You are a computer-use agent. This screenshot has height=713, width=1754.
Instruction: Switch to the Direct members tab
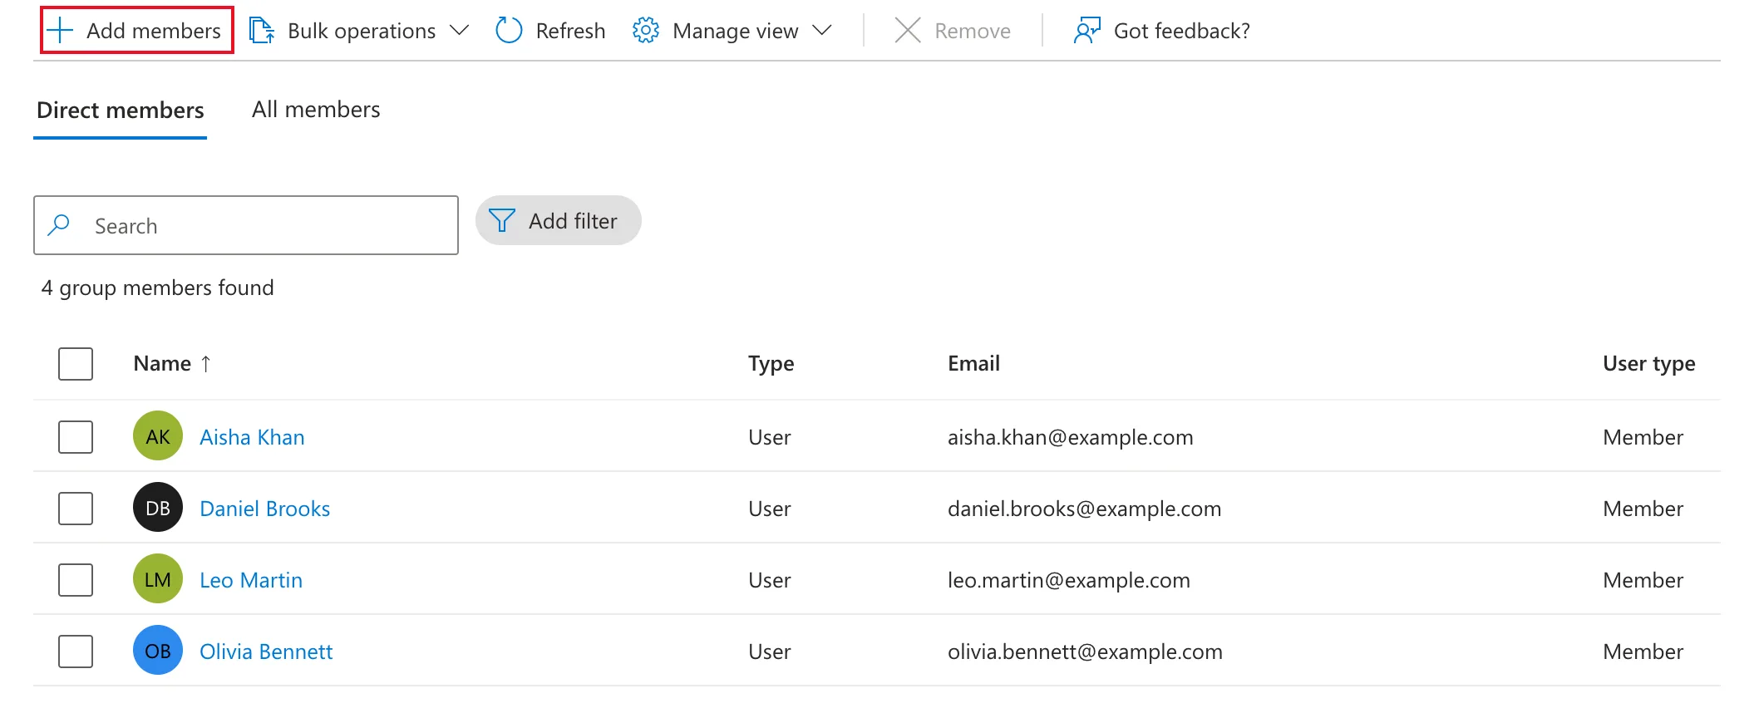(121, 110)
